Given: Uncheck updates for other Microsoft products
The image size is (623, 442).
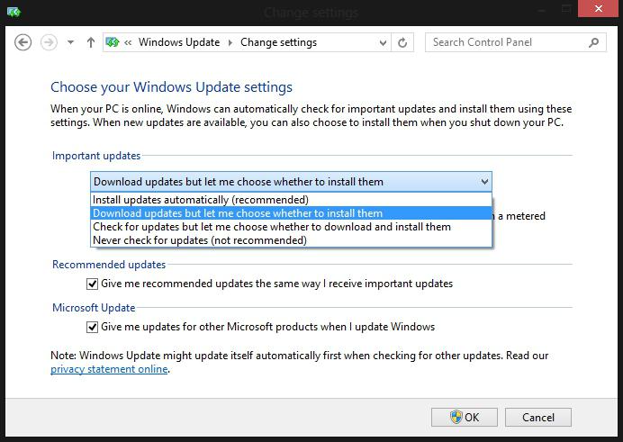Looking at the screenshot, I should [92, 327].
